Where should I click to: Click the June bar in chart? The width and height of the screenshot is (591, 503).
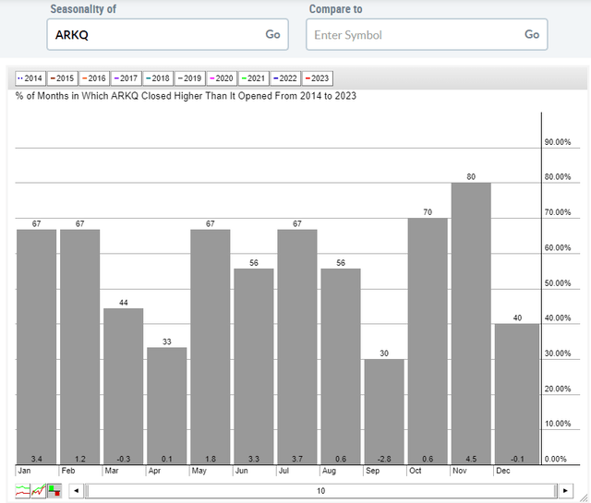point(254,366)
